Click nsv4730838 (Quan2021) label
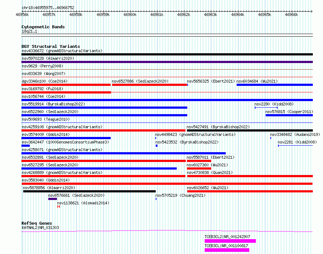 tap(210, 172)
